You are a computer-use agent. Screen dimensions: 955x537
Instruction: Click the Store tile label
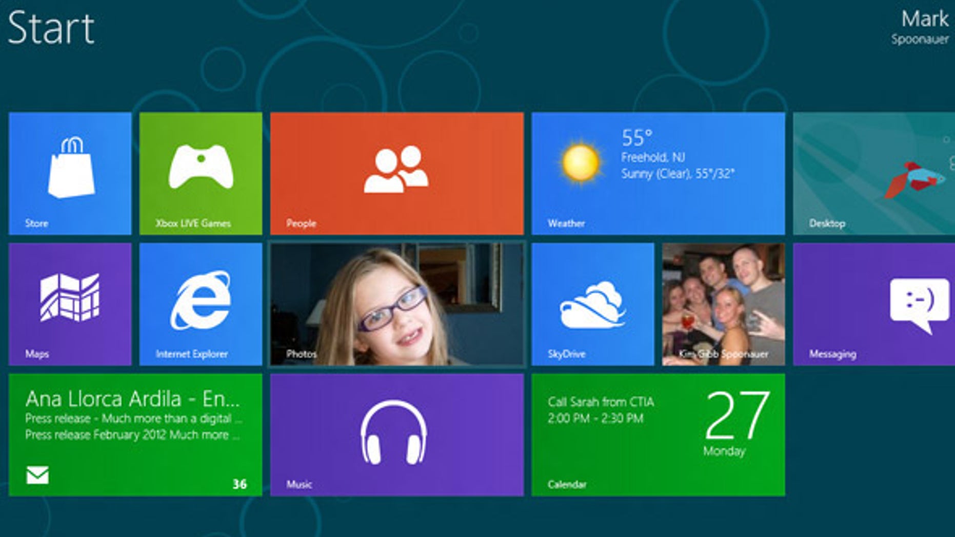click(x=36, y=223)
